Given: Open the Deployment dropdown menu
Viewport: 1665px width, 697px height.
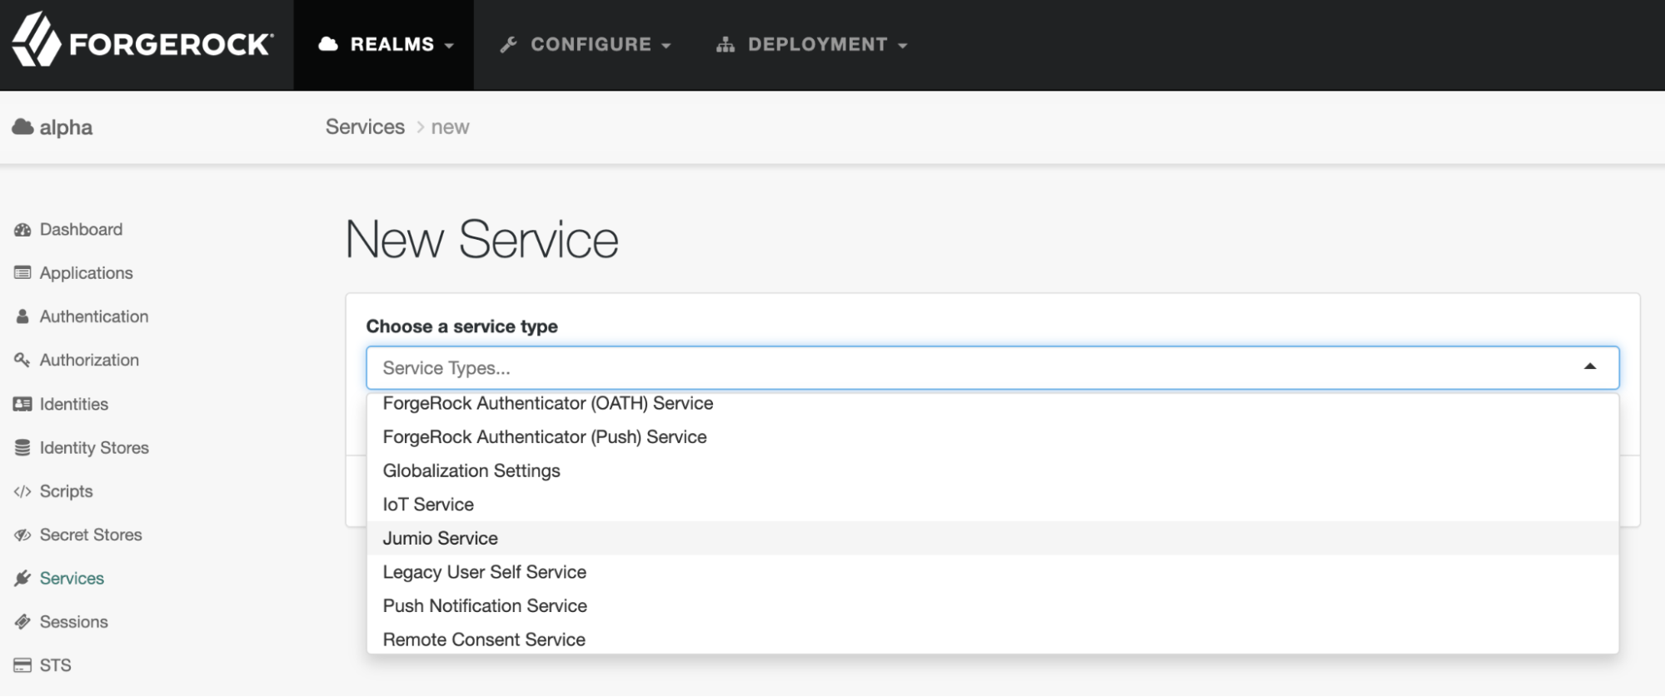Looking at the screenshot, I should click(811, 45).
